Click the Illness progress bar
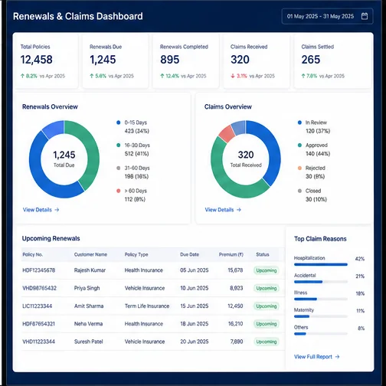The width and height of the screenshot is (386, 386). 321,299
